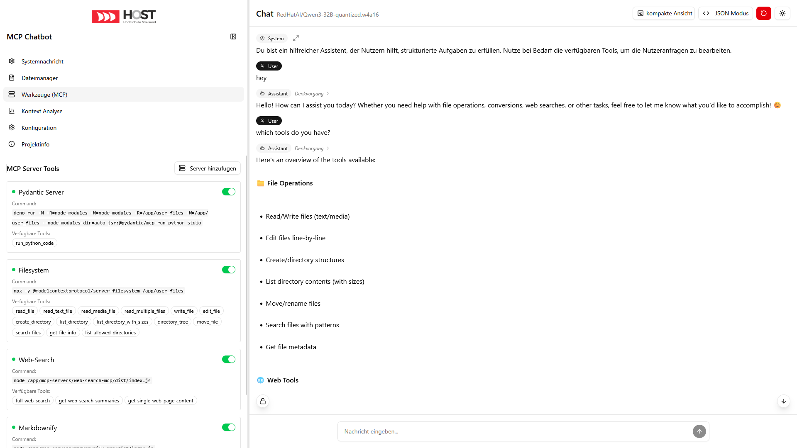Click the unlock padlock icon below the chat
Image resolution: width=797 pixels, height=448 pixels.
tap(262, 401)
